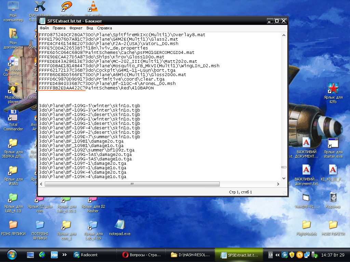Screen dimensions: 350x262
Task: Open ВАЖЛИВИЙ... документ.txt desktop file
Action: point(307,175)
